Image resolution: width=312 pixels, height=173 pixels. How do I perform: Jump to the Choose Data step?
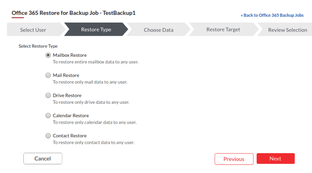tap(158, 30)
